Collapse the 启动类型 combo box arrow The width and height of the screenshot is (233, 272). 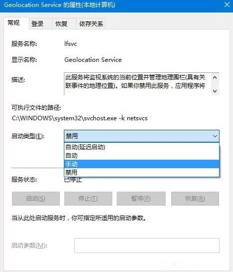pos(215,136)
